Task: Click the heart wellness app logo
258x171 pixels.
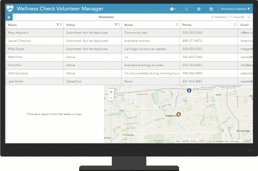Action: pos(10,8)
